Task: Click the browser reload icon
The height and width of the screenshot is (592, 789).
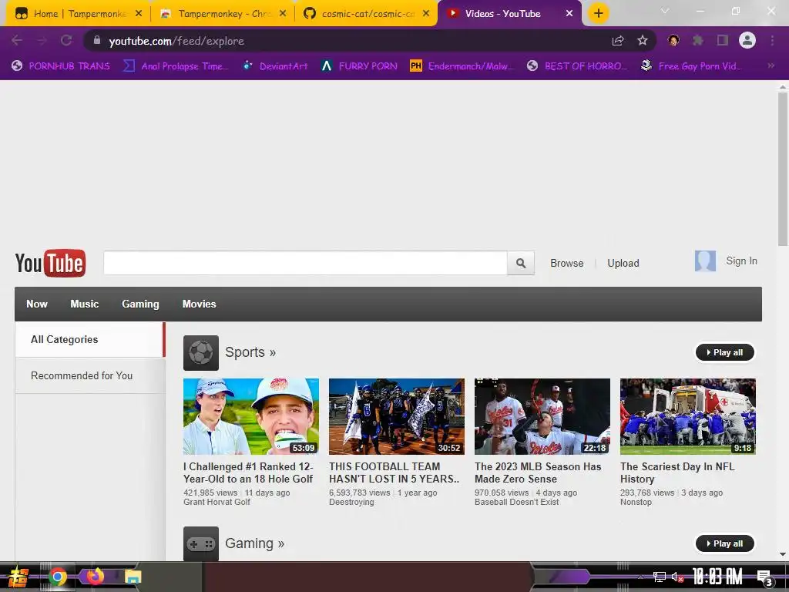Action: (x=66, y=41)
